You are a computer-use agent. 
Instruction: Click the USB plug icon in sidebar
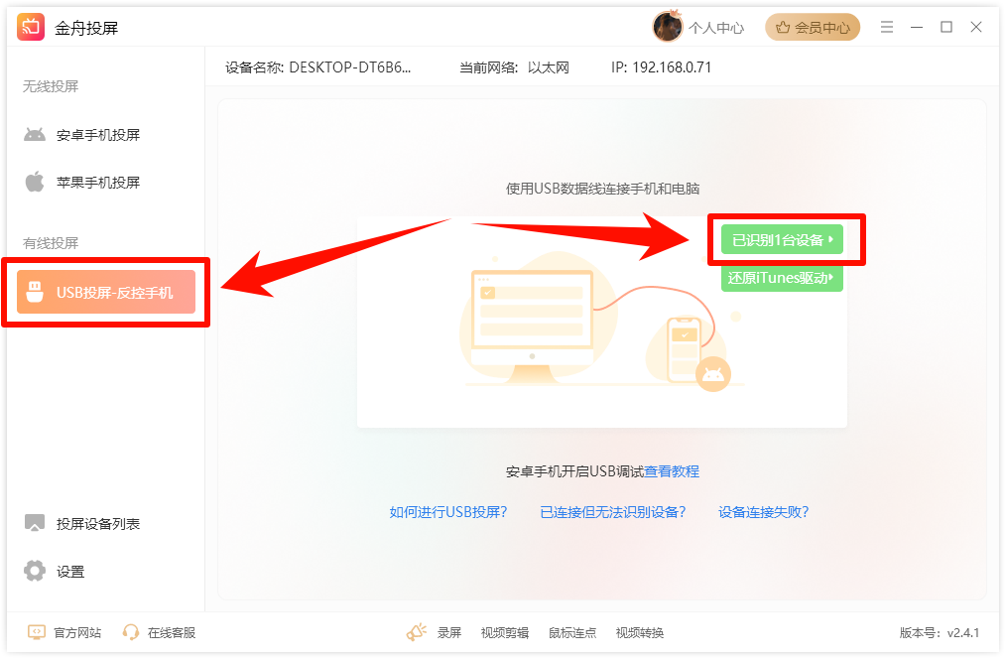click(35, 292)
